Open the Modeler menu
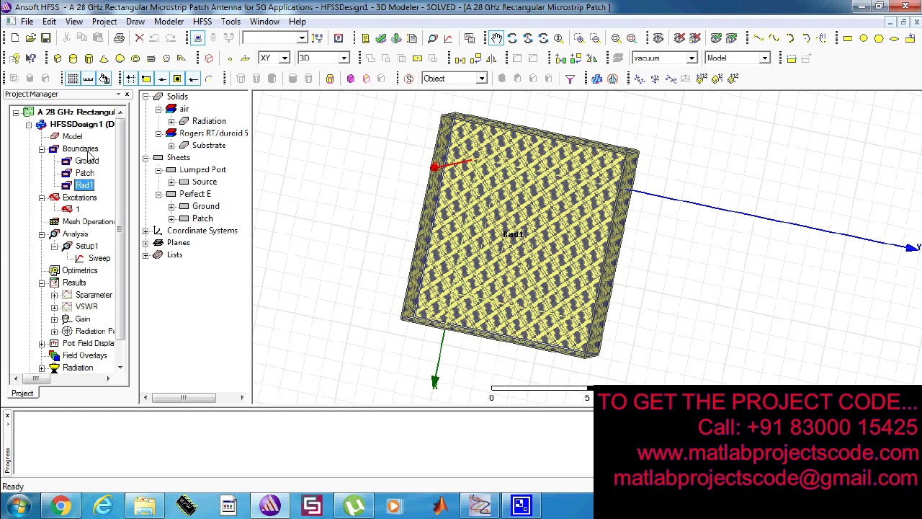Viewport: 922px width, 519px height. (x=169, y=22)
